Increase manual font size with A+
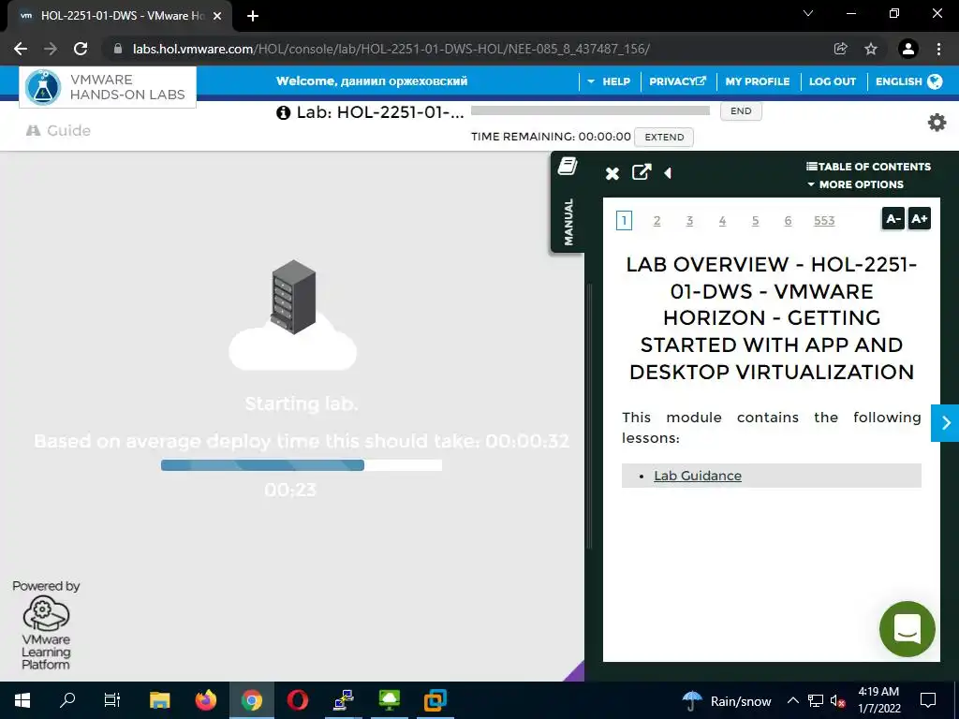Screen dimensions: 959x719 [x=920, y=219]
